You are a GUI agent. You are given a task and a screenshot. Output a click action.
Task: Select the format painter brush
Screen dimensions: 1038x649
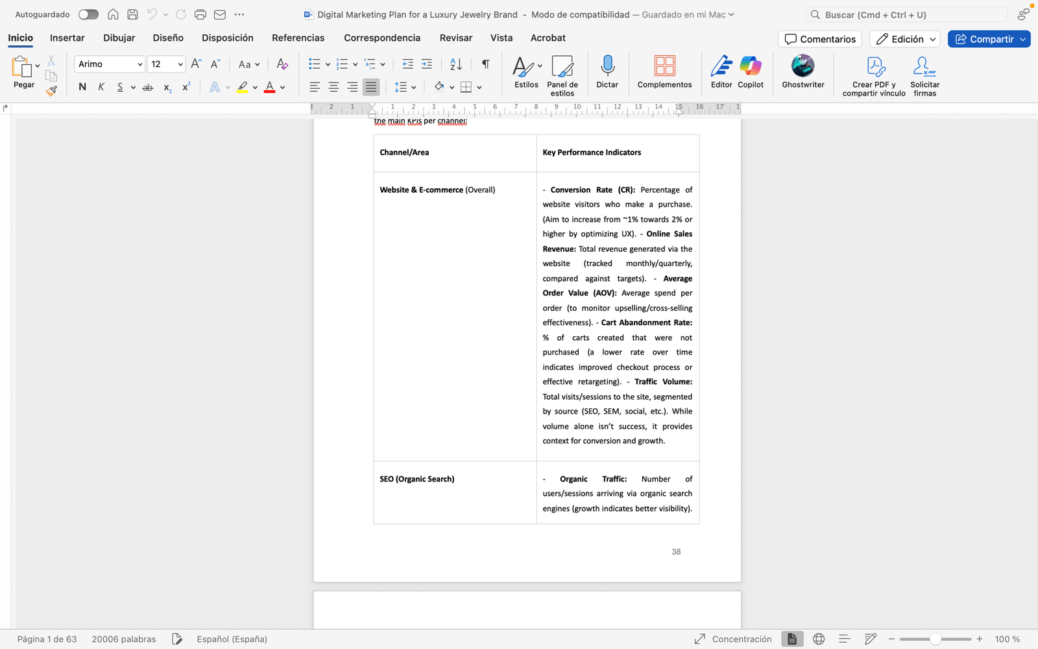coord(51,91)
